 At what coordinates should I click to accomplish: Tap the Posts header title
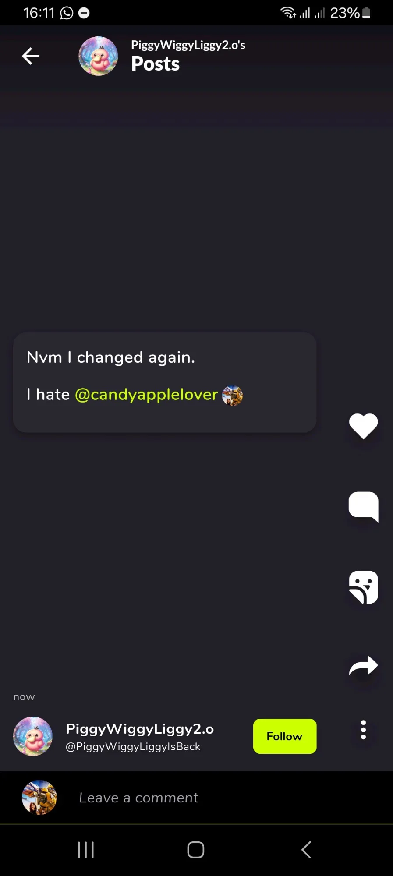156,64
